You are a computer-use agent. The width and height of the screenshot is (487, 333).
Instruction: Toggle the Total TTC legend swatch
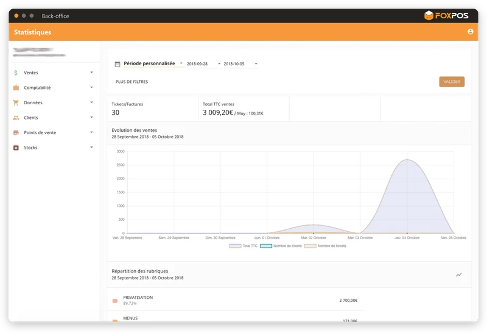pyautogui.click(x=235, y=246)
